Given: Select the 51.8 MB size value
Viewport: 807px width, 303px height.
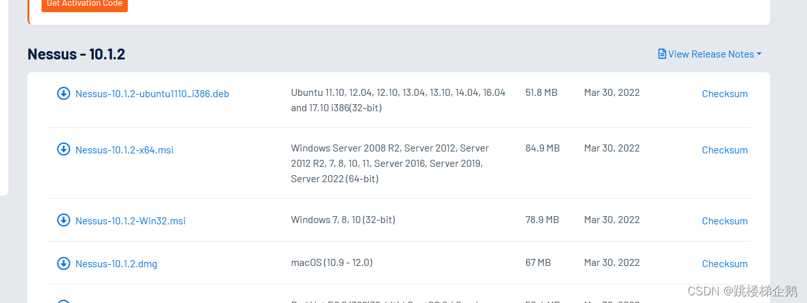Looking at the screenshot, I should tap(541, 93).
